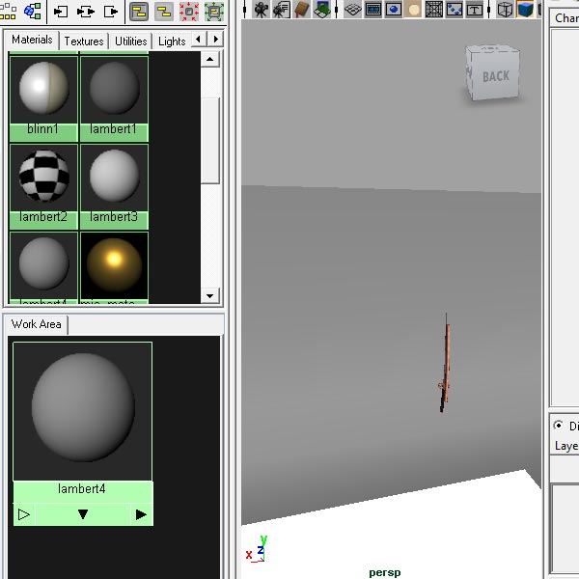
Task: Click the image plane icon
Action: [x=321, y=10]
